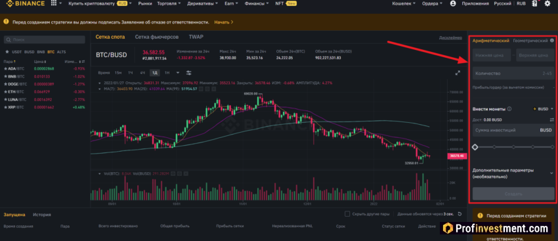Click the investment percentage slider handle
Image resolution: width=558 pixels, height=241 pixels.
[475, 146]
